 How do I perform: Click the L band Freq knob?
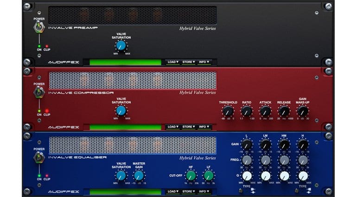(x=247, y=160)
